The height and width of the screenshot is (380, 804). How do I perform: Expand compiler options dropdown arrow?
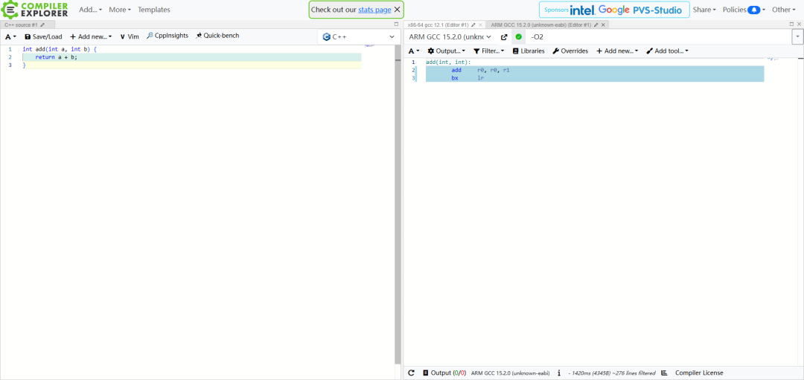[798, 37]
